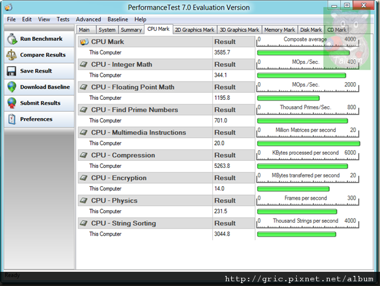380x286 pixels.
Task: Click the Save Result button label
Action: pyautogui.click(x=36, y=71)
